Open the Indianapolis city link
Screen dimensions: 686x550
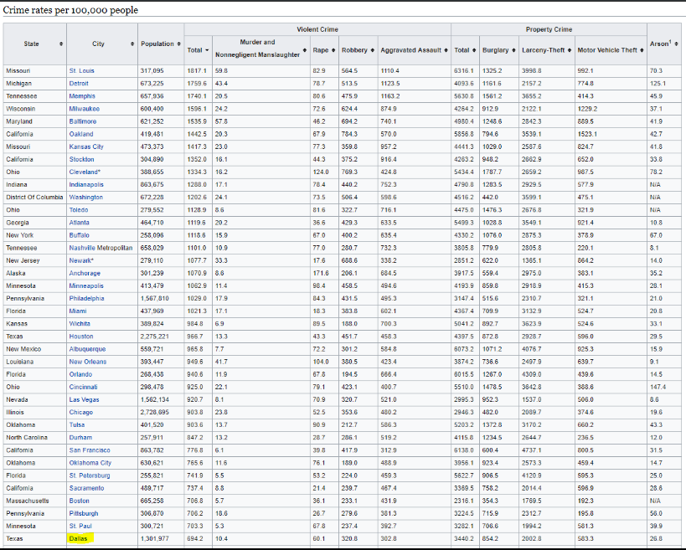click(86, 185)
